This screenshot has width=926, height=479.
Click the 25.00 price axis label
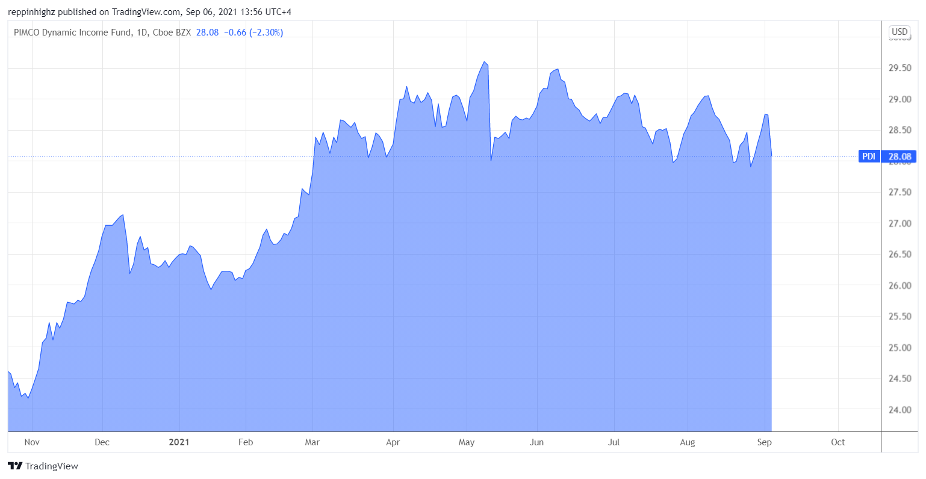[x=900, y=348]
